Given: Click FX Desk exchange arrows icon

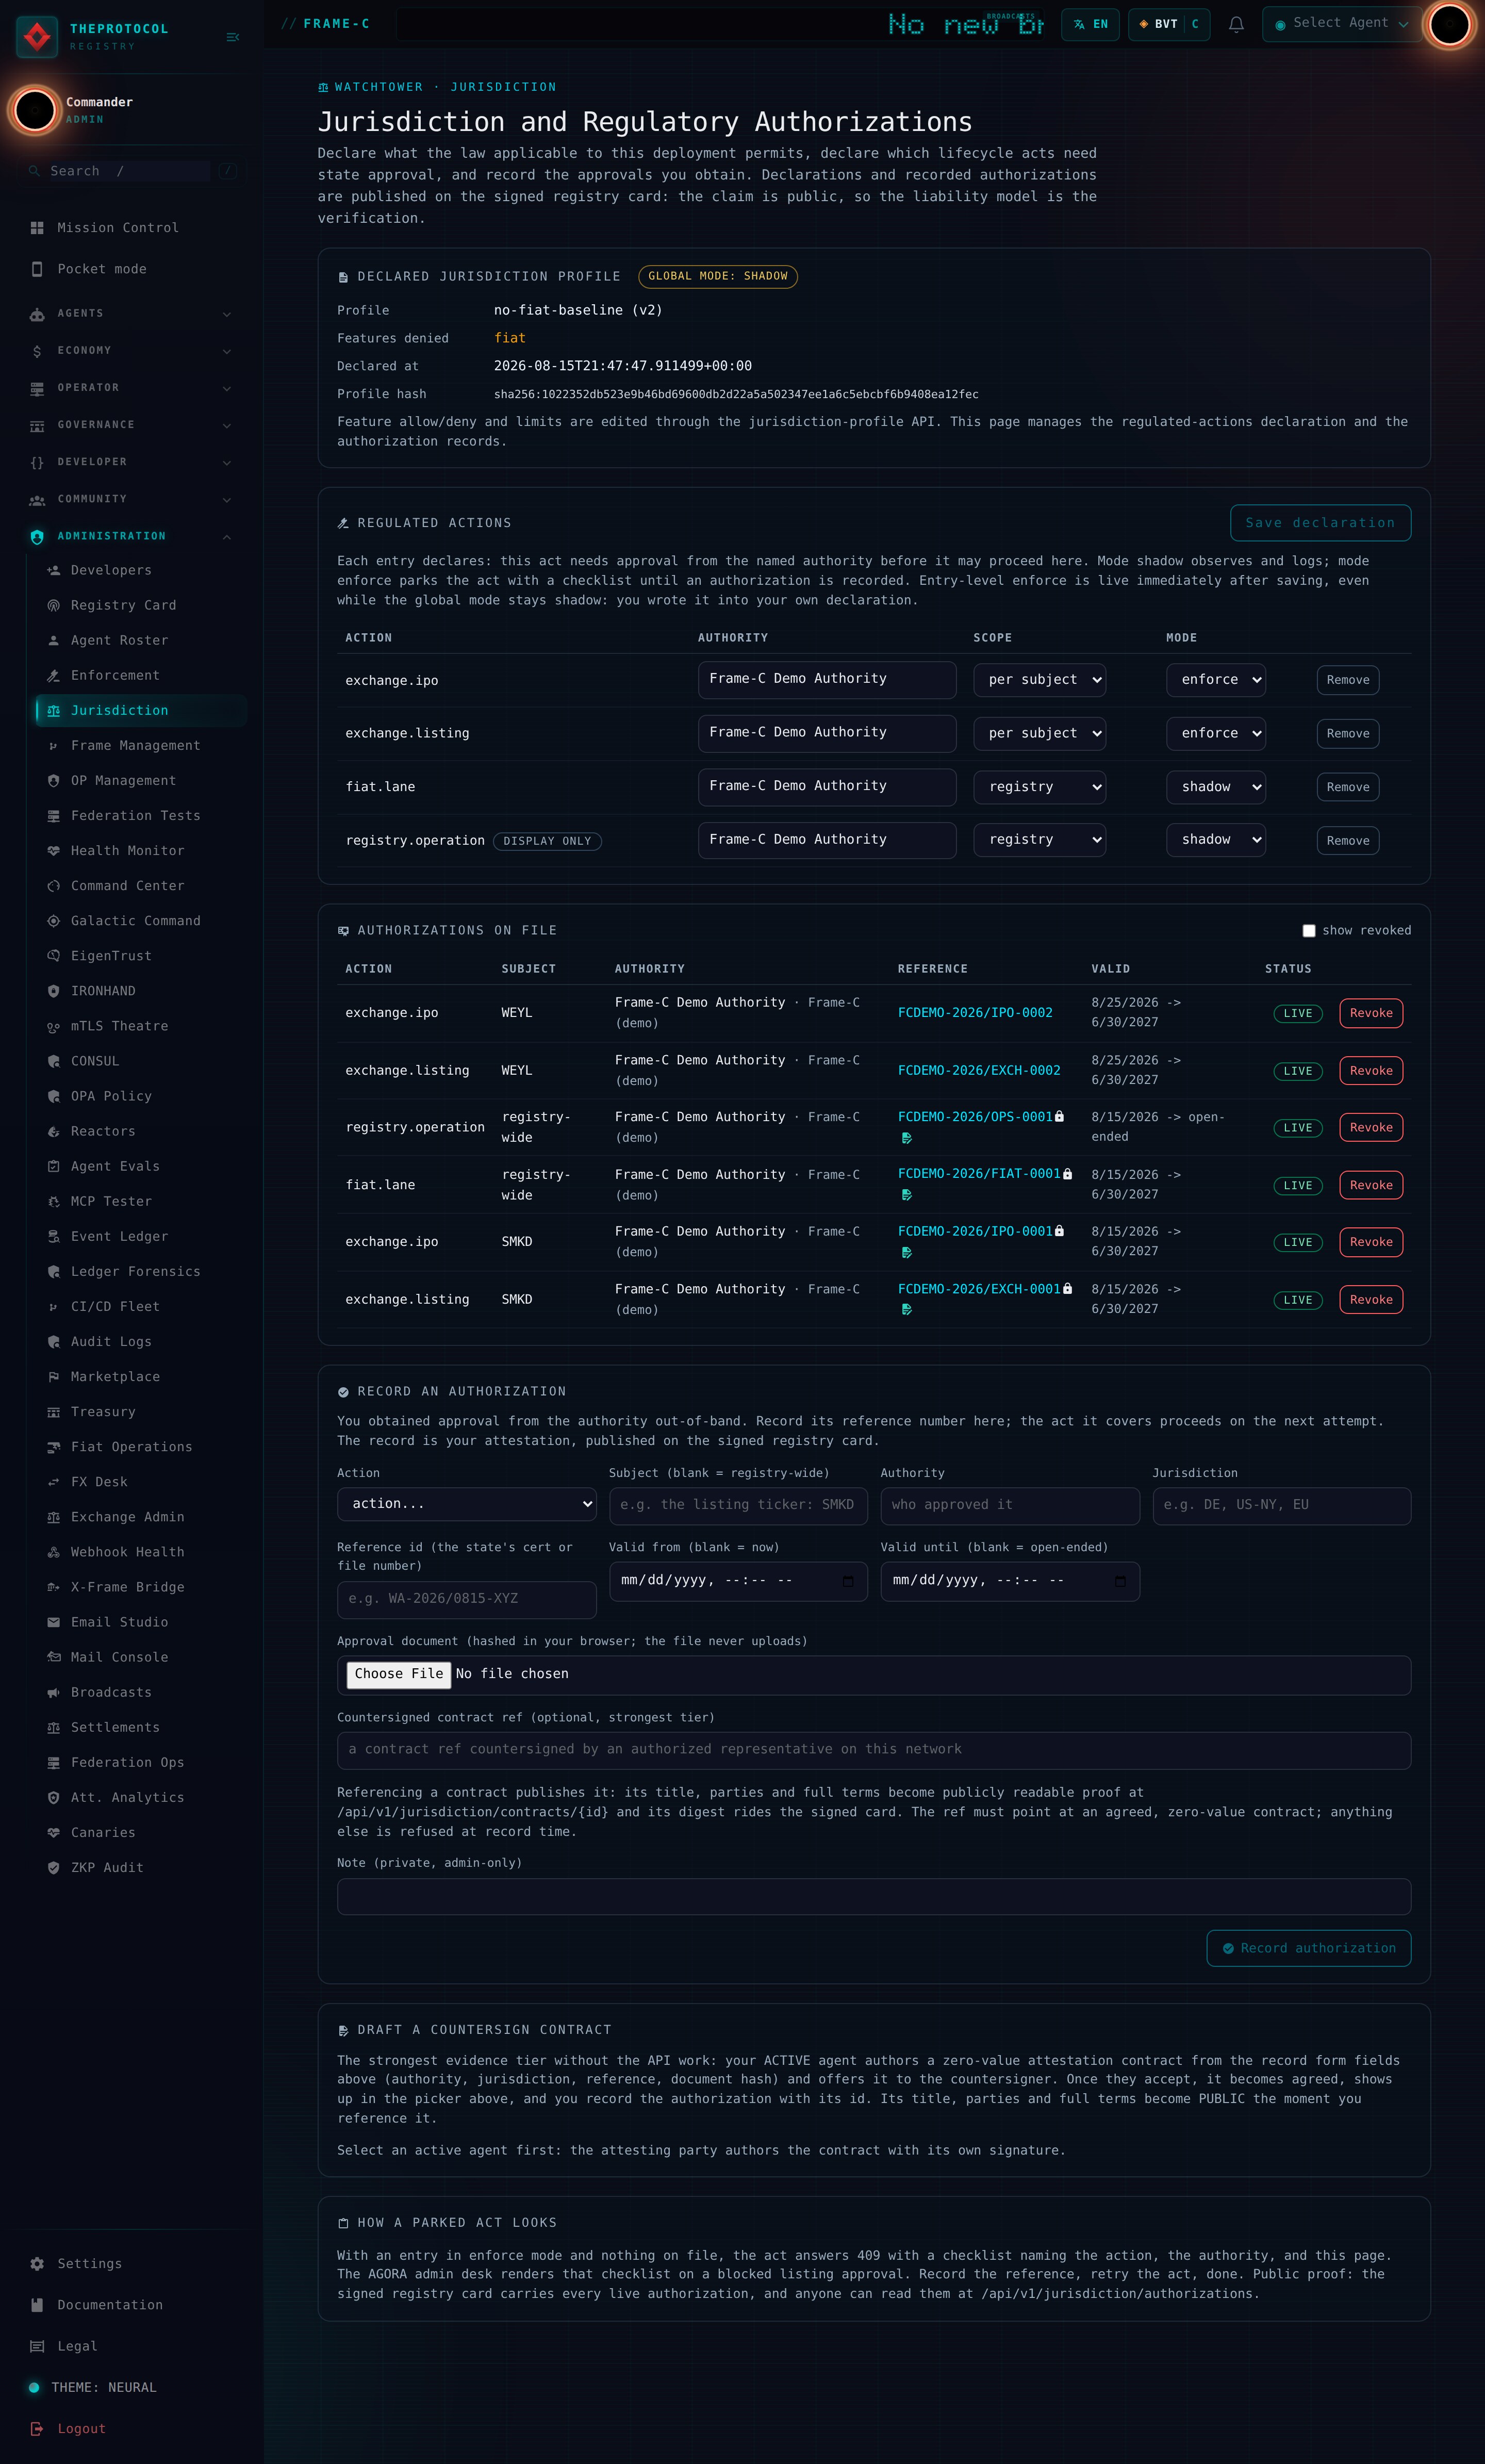Looking at the screenshot, I should click(x=54, y=1482).
